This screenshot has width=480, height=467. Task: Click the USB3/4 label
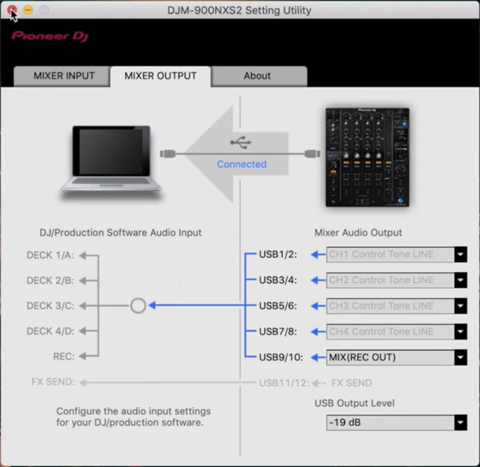pos(278,280)
